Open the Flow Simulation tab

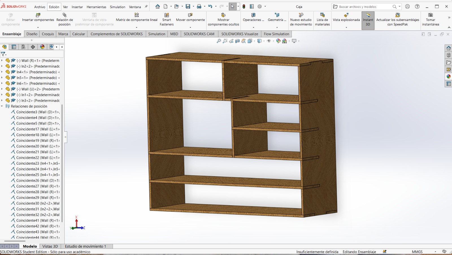[276, 34]
